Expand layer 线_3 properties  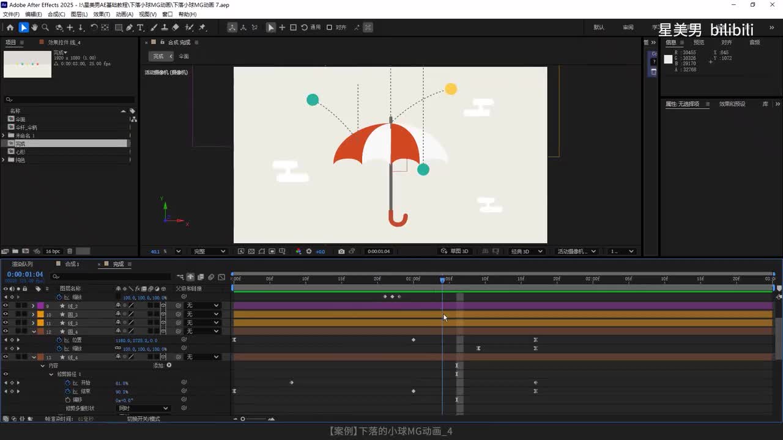33,323
